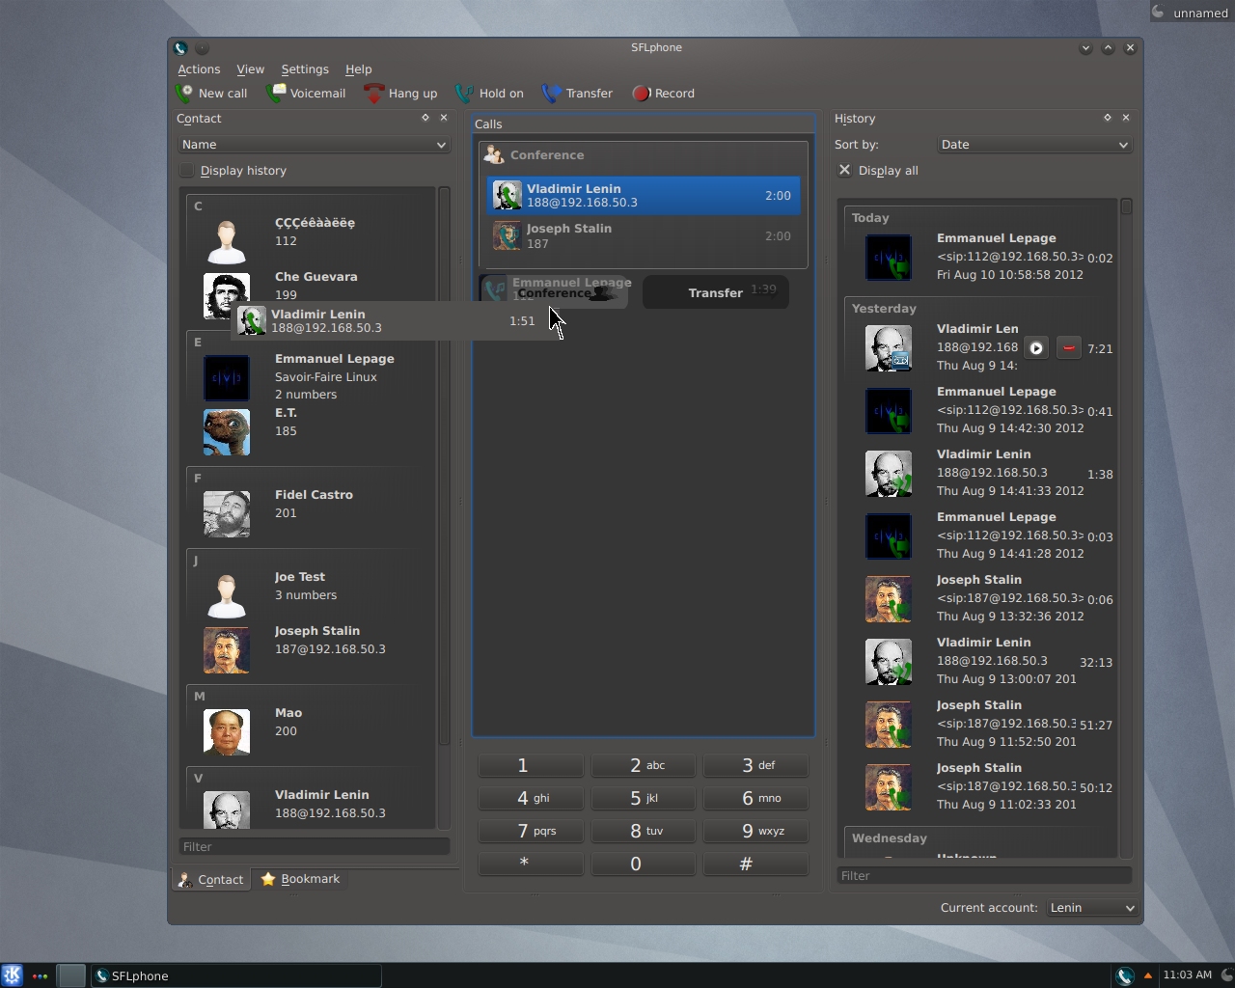The width and height of the screenshot is (1235, 988).
Task: Switch to the Bookmark tab
Action: click(300, 879)
